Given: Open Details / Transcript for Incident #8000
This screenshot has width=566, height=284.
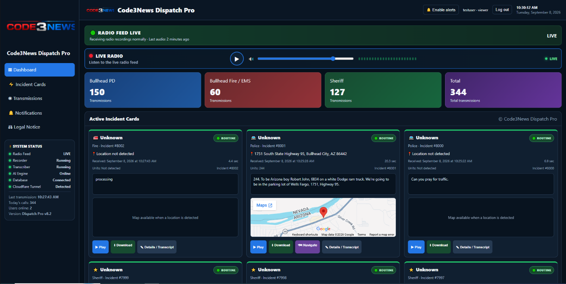Looking at the screenshot, I should (x=472, y=247).
